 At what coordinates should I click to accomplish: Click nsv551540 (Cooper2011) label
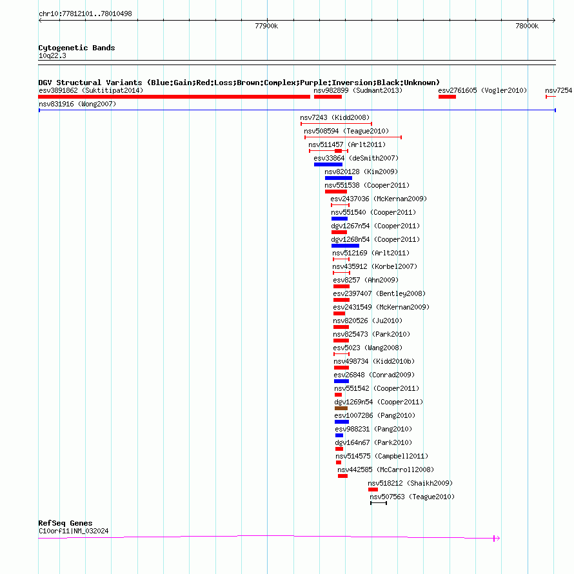point(373,212)
